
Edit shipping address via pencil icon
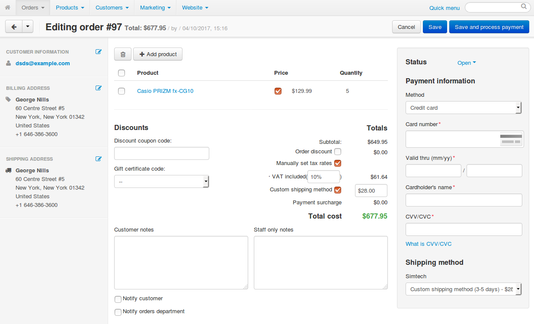pyautogui.click(x=99, y=159)
